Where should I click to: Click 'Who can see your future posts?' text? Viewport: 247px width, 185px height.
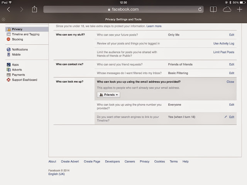coord(117,35)
